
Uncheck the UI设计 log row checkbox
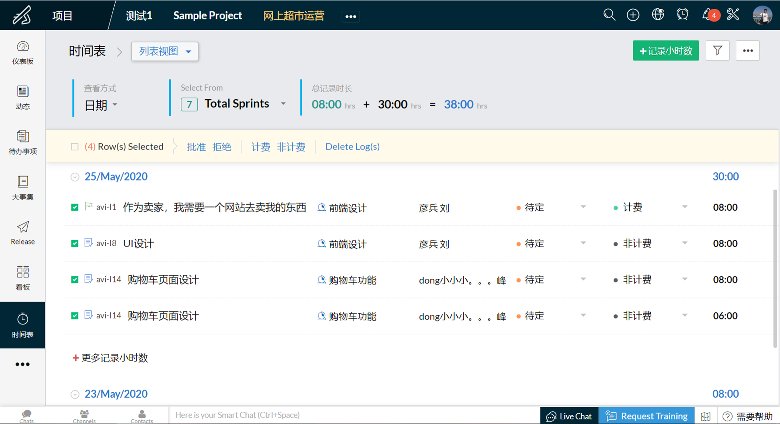(75, 243)
